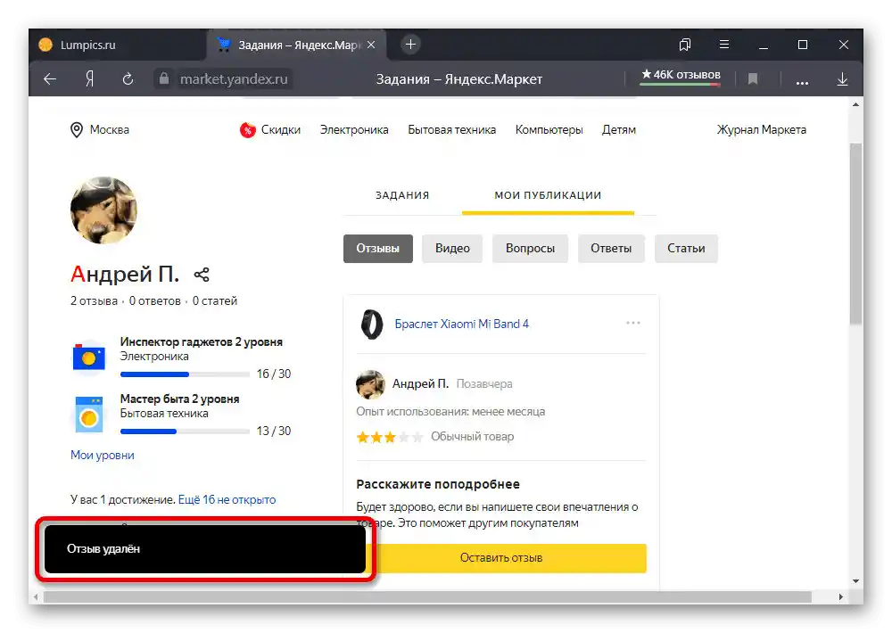
Task: Click the small reviewer avatar next to Позавчера
Action: (370, 384)
